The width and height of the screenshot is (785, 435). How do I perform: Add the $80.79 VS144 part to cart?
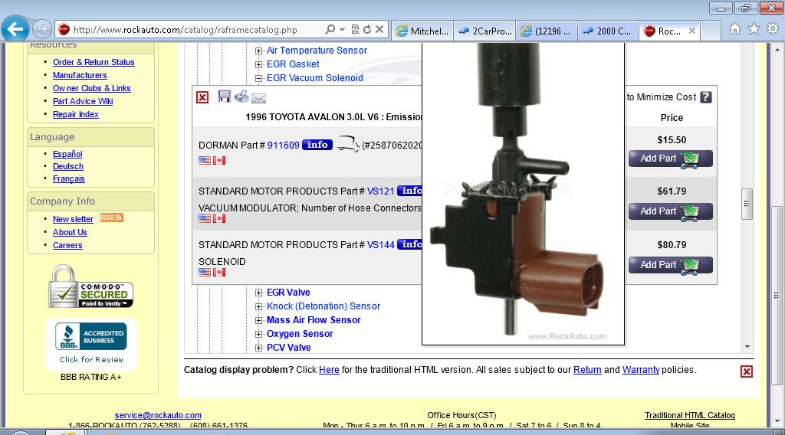point(670,265)
